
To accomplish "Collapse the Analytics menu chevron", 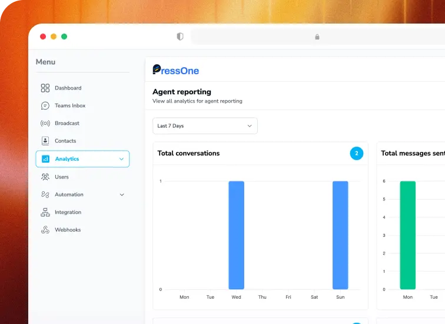I will point(121,159).
